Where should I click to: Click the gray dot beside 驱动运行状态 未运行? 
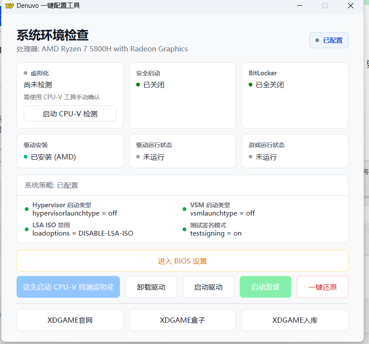pyautogui.click(x=138, y=157)
